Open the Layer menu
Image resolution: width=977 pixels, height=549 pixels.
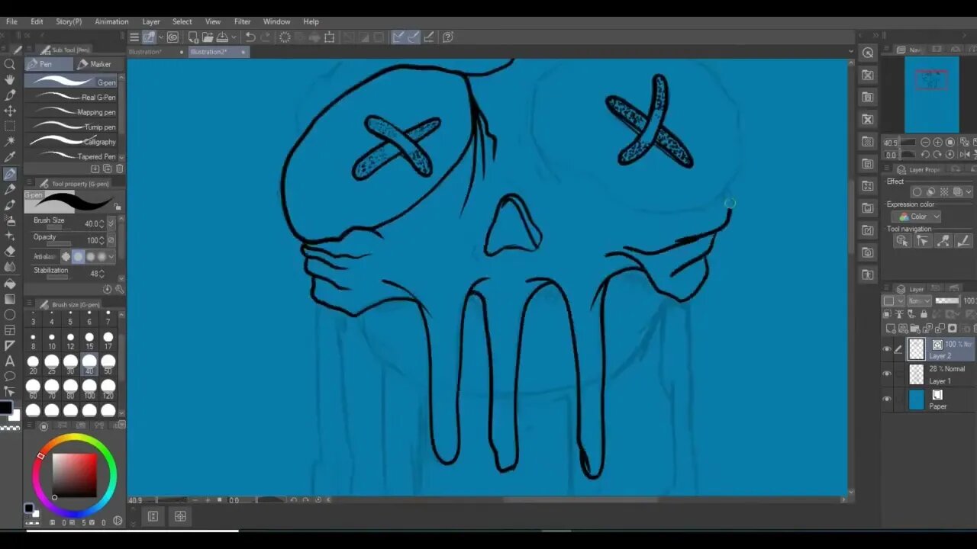point(151,21)
